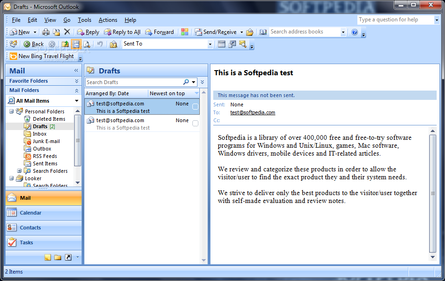
Task: Expand the Search Folders tree node
Action: (19, 170)
